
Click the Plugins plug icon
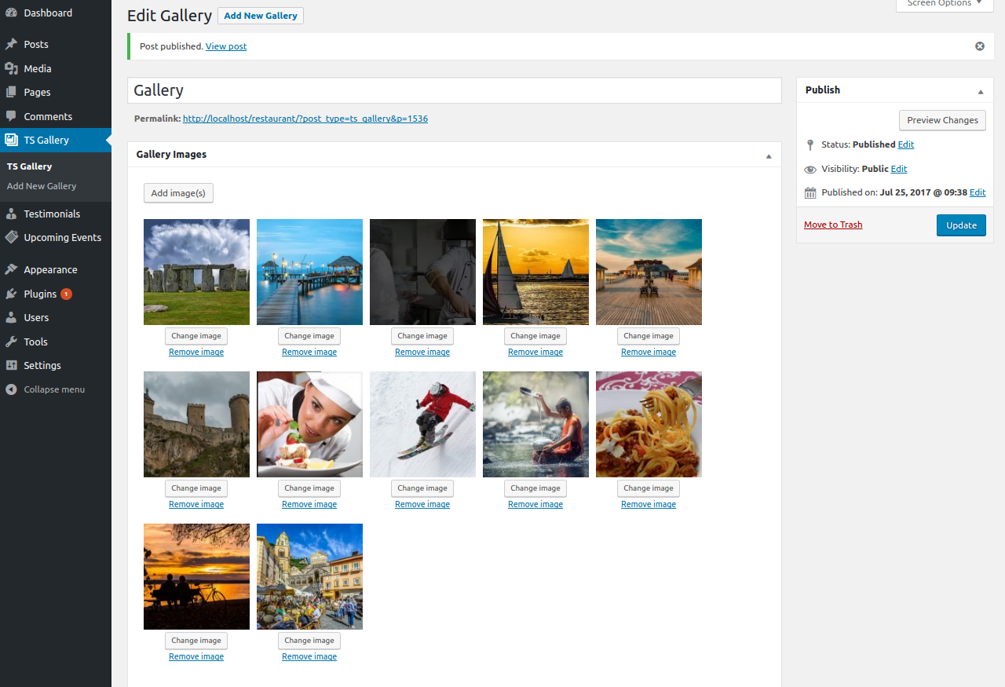pyautogui.click(x=11, y=294)
